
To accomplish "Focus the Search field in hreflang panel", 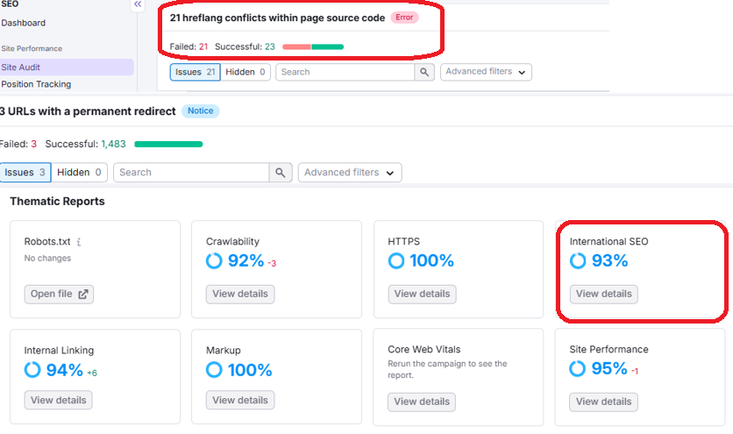I will (x=345, y=72).
